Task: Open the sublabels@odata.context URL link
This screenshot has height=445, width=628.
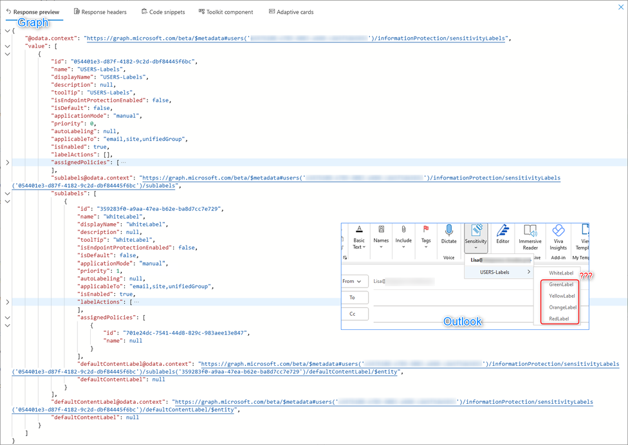Action: pyautogui.click(x=286, y=182)
